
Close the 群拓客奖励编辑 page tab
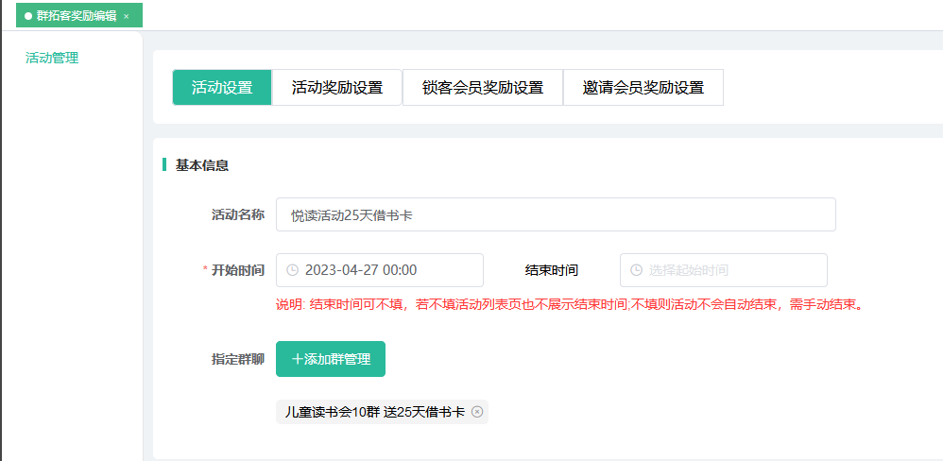click(127, 16)
